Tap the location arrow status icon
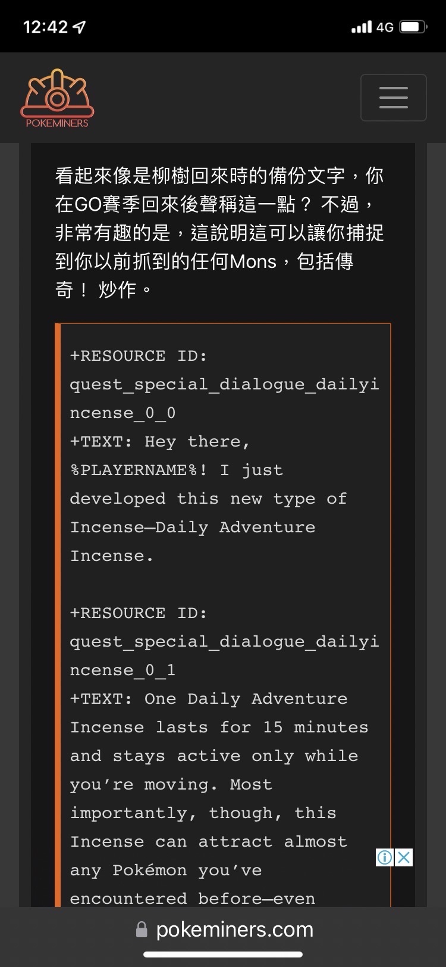 tap(79, 27)
